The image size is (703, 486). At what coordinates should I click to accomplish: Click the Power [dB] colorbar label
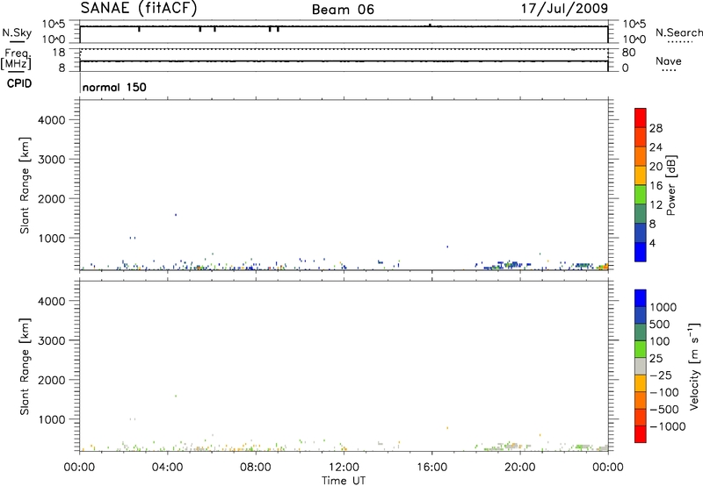[671, 185]
